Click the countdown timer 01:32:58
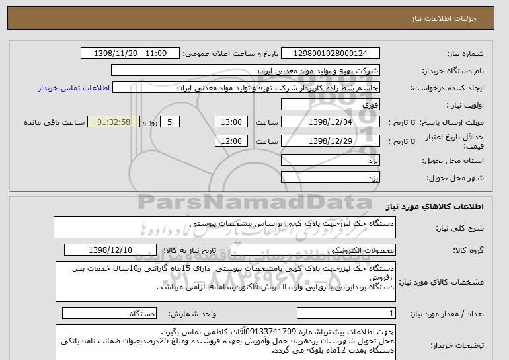The height and width of the screenshot is (360, 509). click(114, 122)
